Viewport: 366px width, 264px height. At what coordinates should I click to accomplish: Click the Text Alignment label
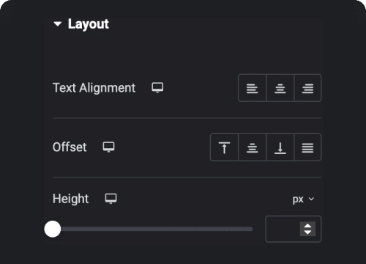[x=94, y=88]
